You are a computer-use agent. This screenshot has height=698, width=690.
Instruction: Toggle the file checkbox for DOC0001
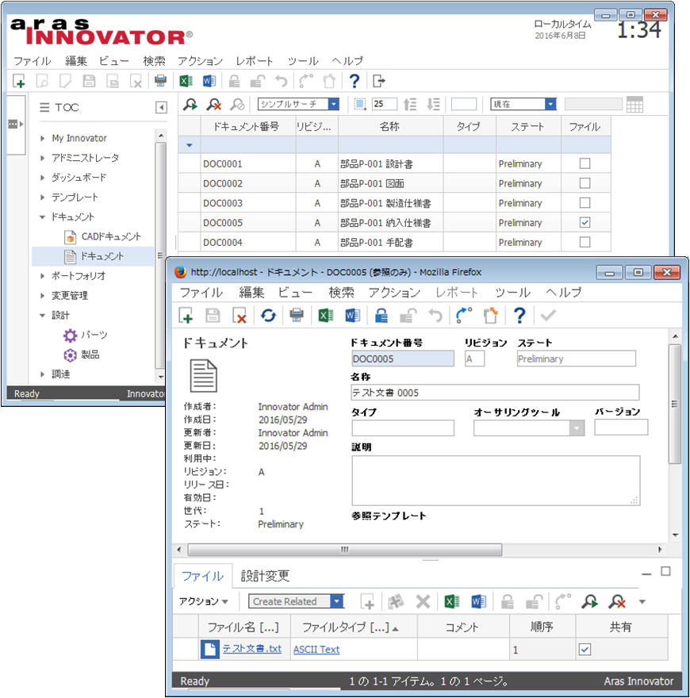pos(585,163)
